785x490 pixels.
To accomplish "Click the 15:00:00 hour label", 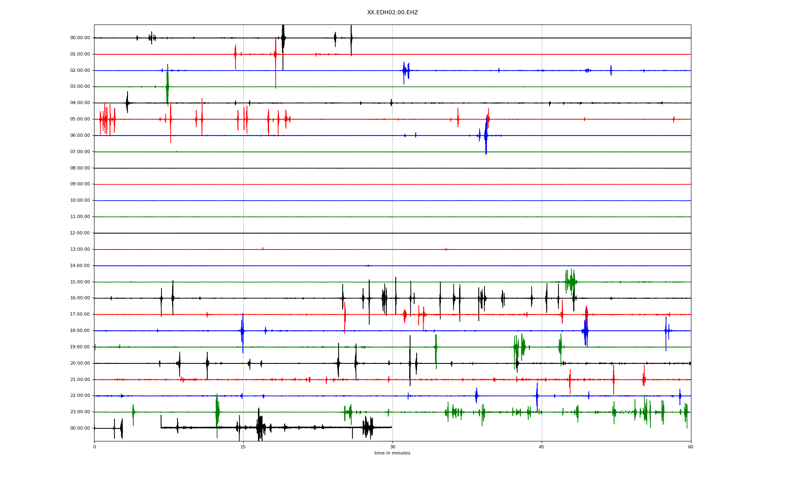I will click(80, 282).
